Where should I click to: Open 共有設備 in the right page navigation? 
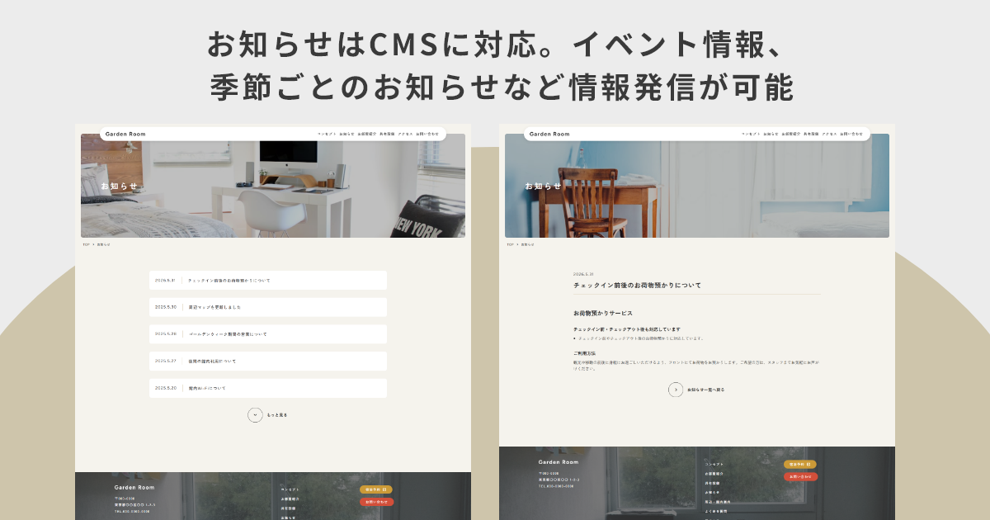[x=811, y=134]
